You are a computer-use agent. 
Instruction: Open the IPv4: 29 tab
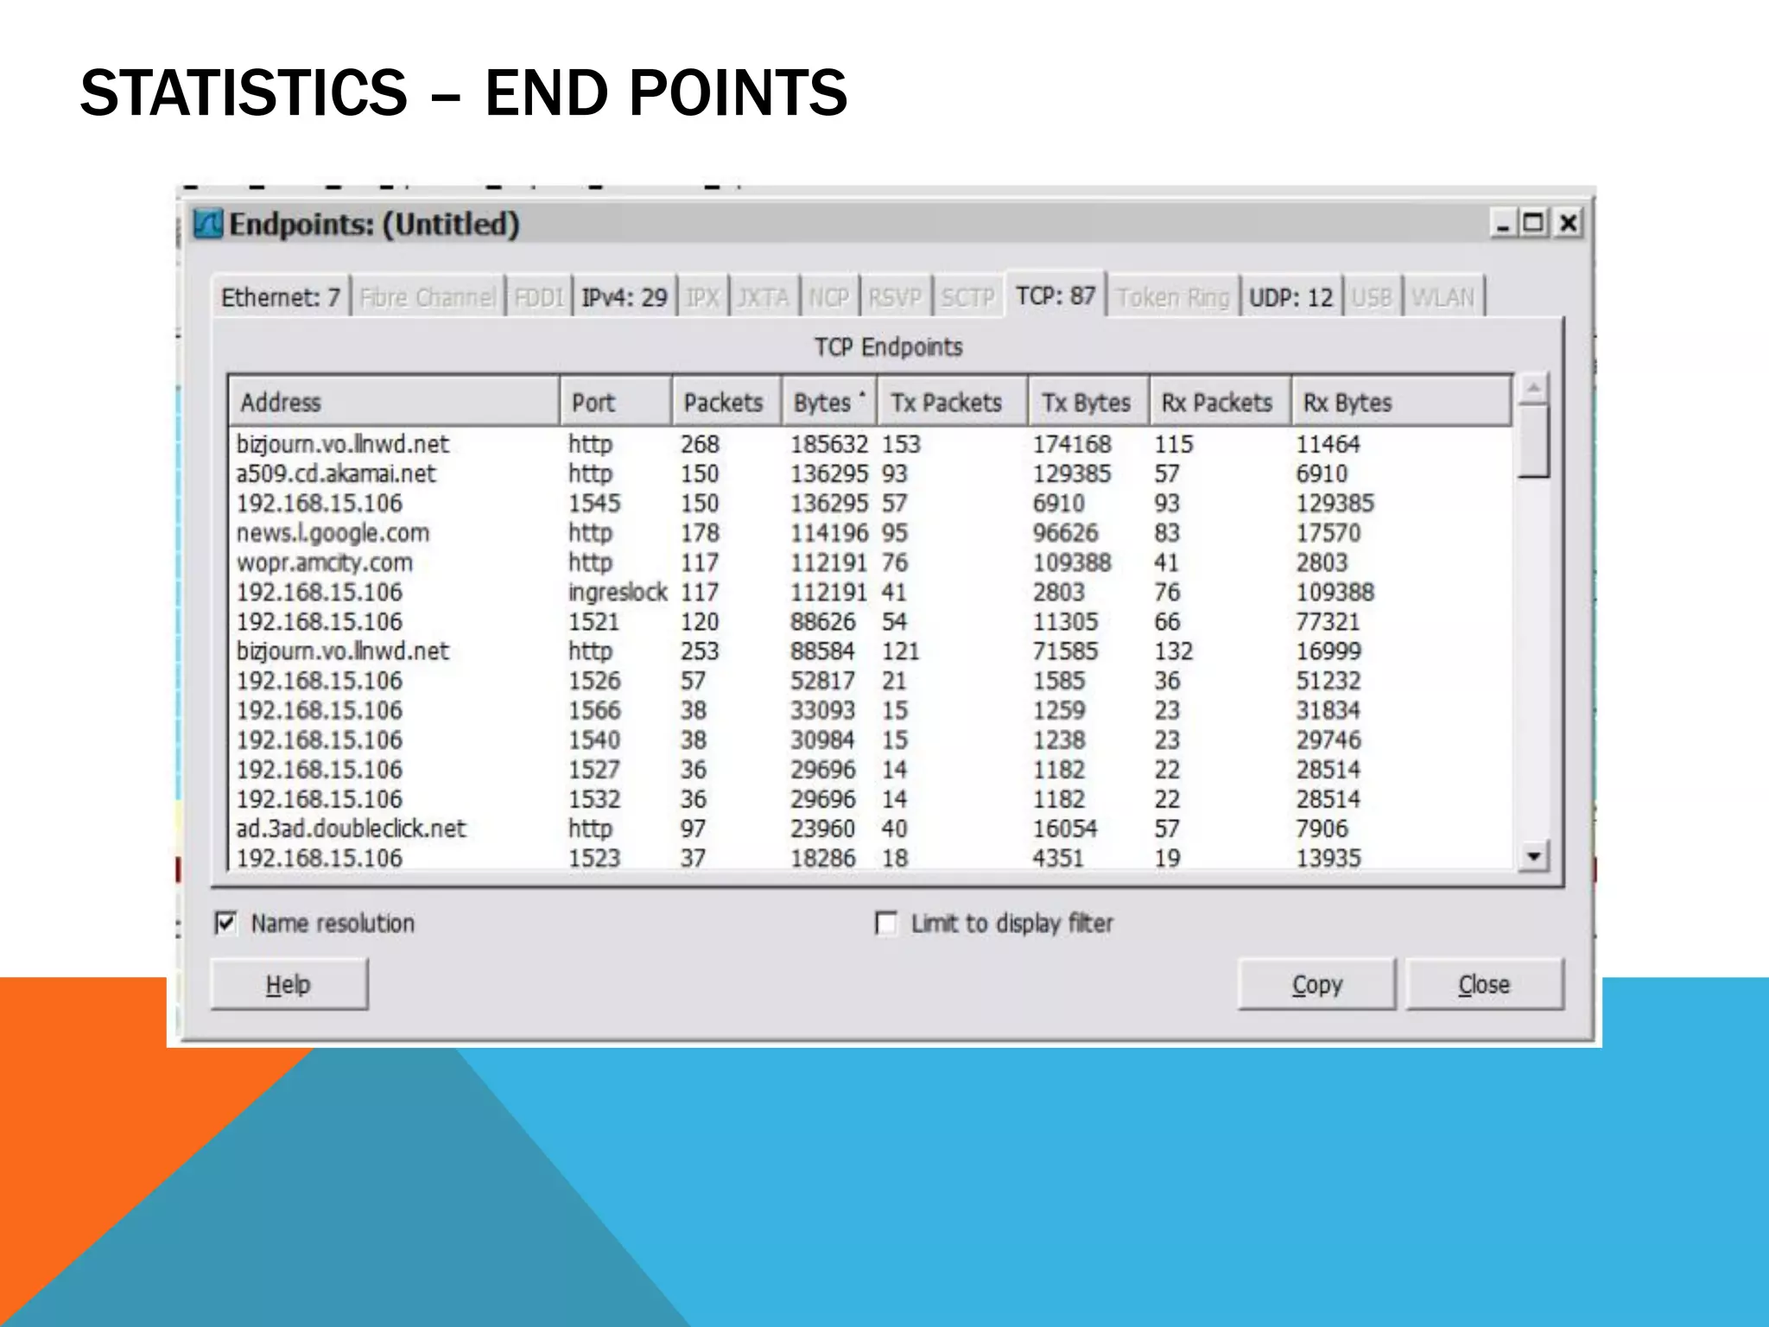(x=624, y=297)
